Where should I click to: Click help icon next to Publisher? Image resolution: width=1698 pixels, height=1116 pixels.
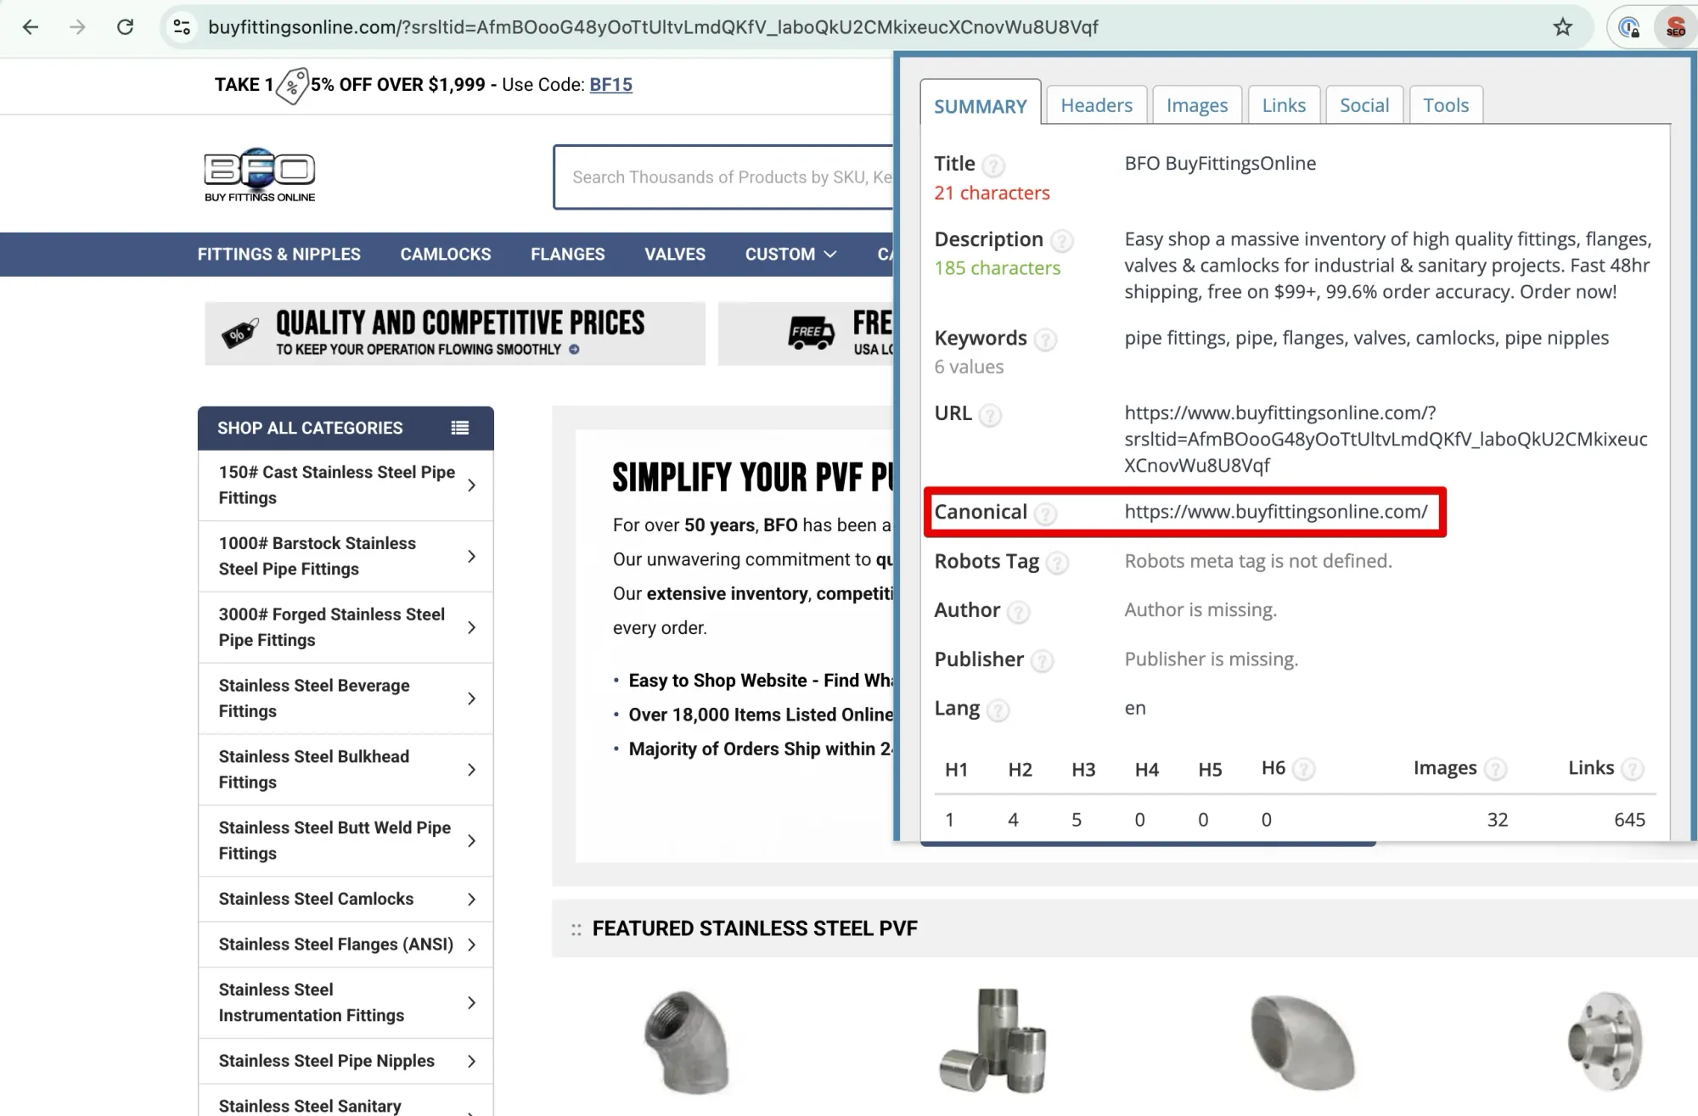(x=1043, y=661)
